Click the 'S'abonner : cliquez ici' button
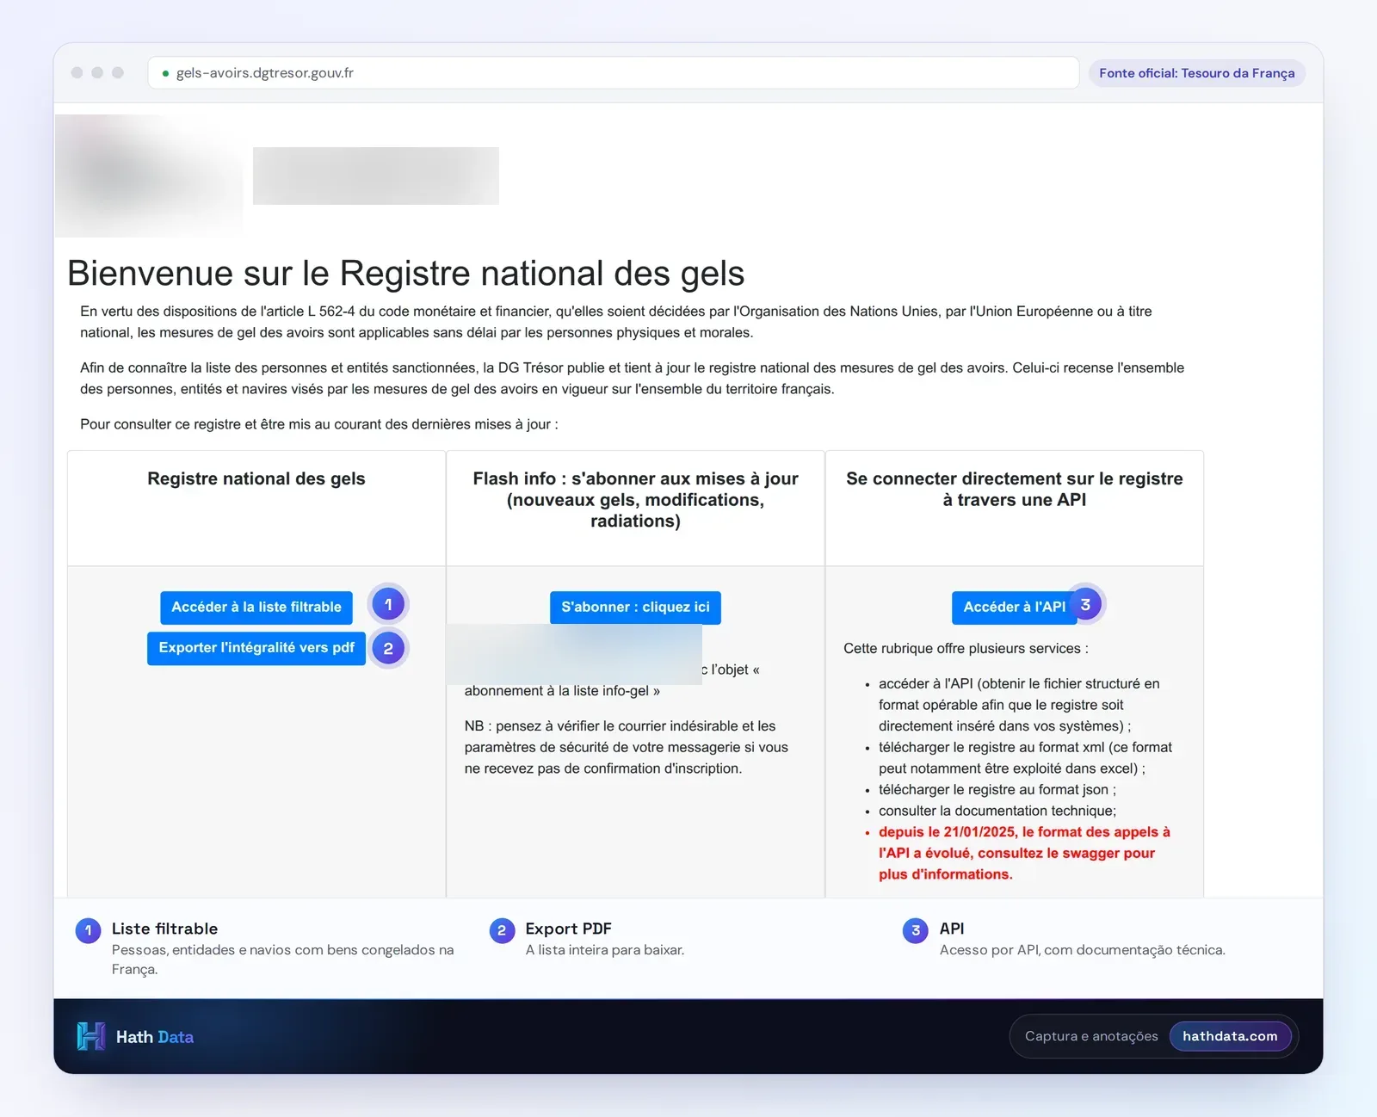 (635, 607)
